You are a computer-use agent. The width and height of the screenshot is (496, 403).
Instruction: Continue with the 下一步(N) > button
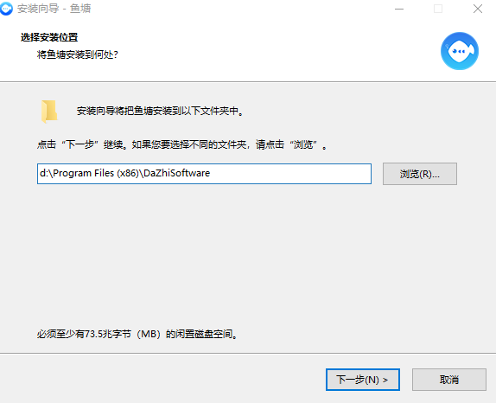click(363, 380)
